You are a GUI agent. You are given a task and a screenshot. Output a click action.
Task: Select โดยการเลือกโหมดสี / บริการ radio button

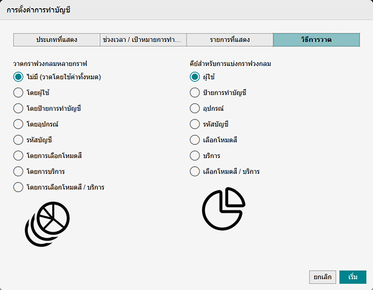pyautogui.click(x=18, y=187)
